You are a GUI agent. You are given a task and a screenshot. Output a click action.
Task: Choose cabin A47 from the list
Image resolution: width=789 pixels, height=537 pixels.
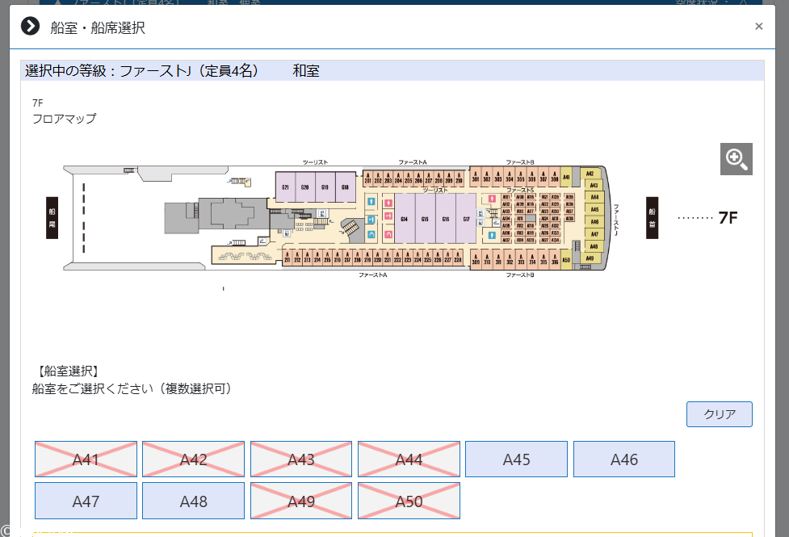coord(86,501)
